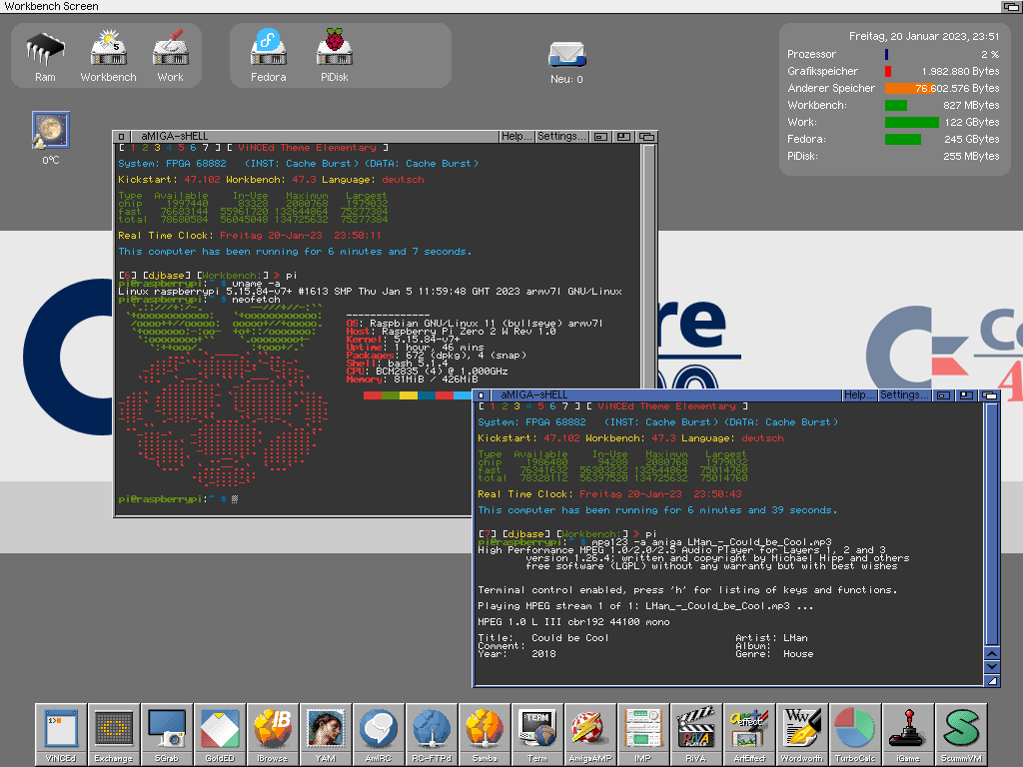Launch ArtEffect from the dock
1023x767 pixels.
[x=749, y=734]
